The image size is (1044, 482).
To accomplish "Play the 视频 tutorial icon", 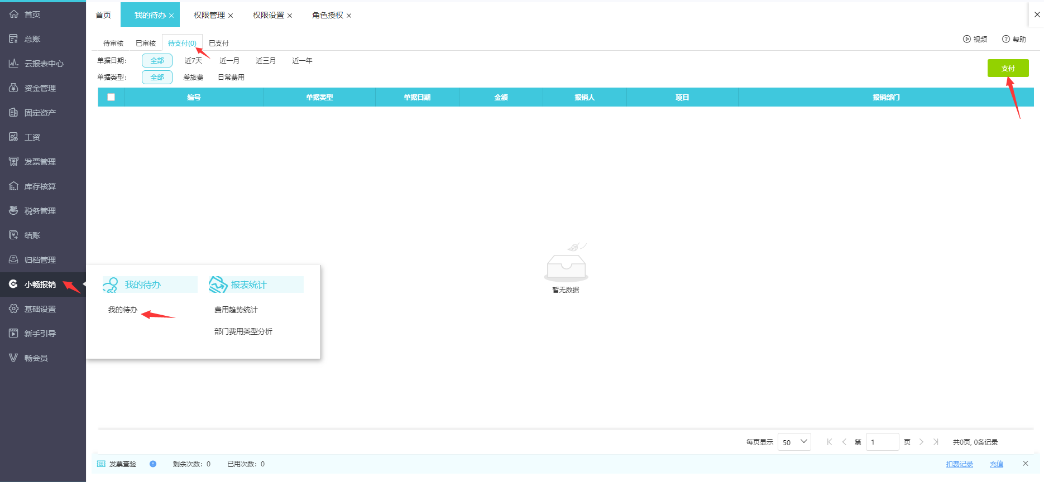I will (967, 39).
